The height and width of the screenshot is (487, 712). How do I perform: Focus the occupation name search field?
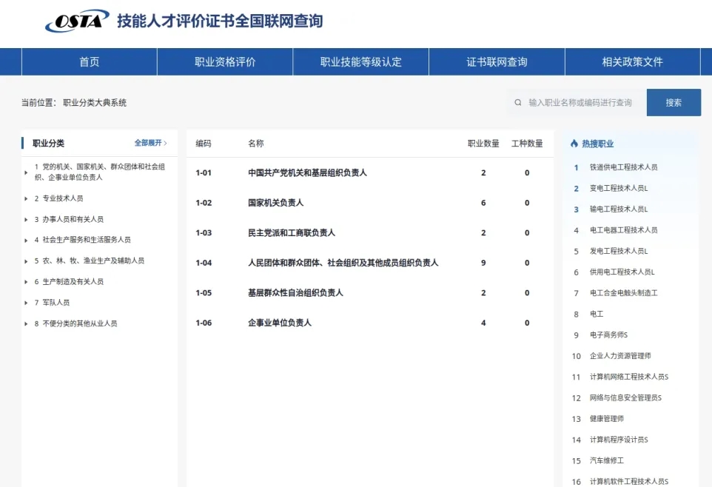point(581,103)
